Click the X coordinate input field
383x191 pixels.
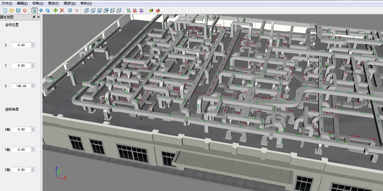[21, 45]
